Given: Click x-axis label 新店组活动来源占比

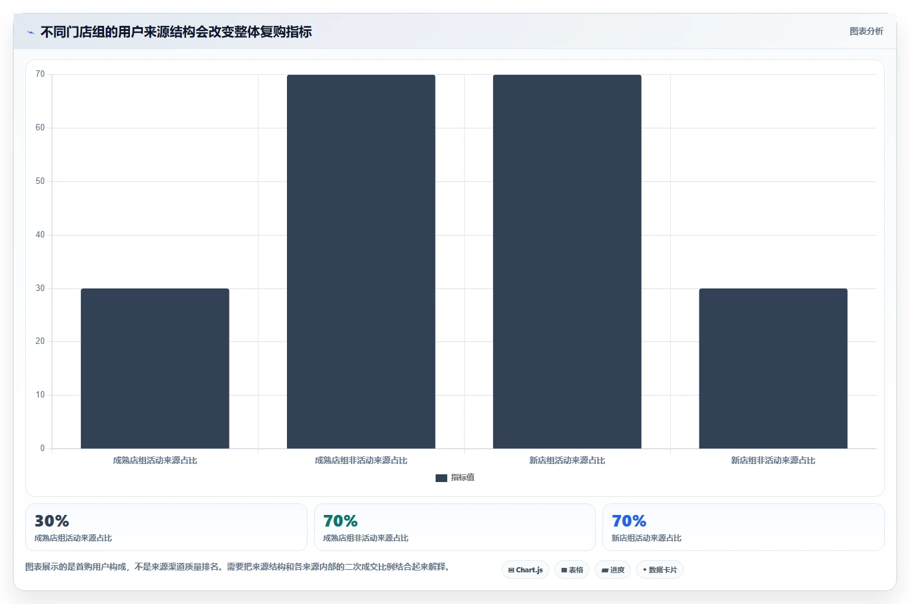Looking at the screenshot, I should pyautogui.click(x=567, y=461).
